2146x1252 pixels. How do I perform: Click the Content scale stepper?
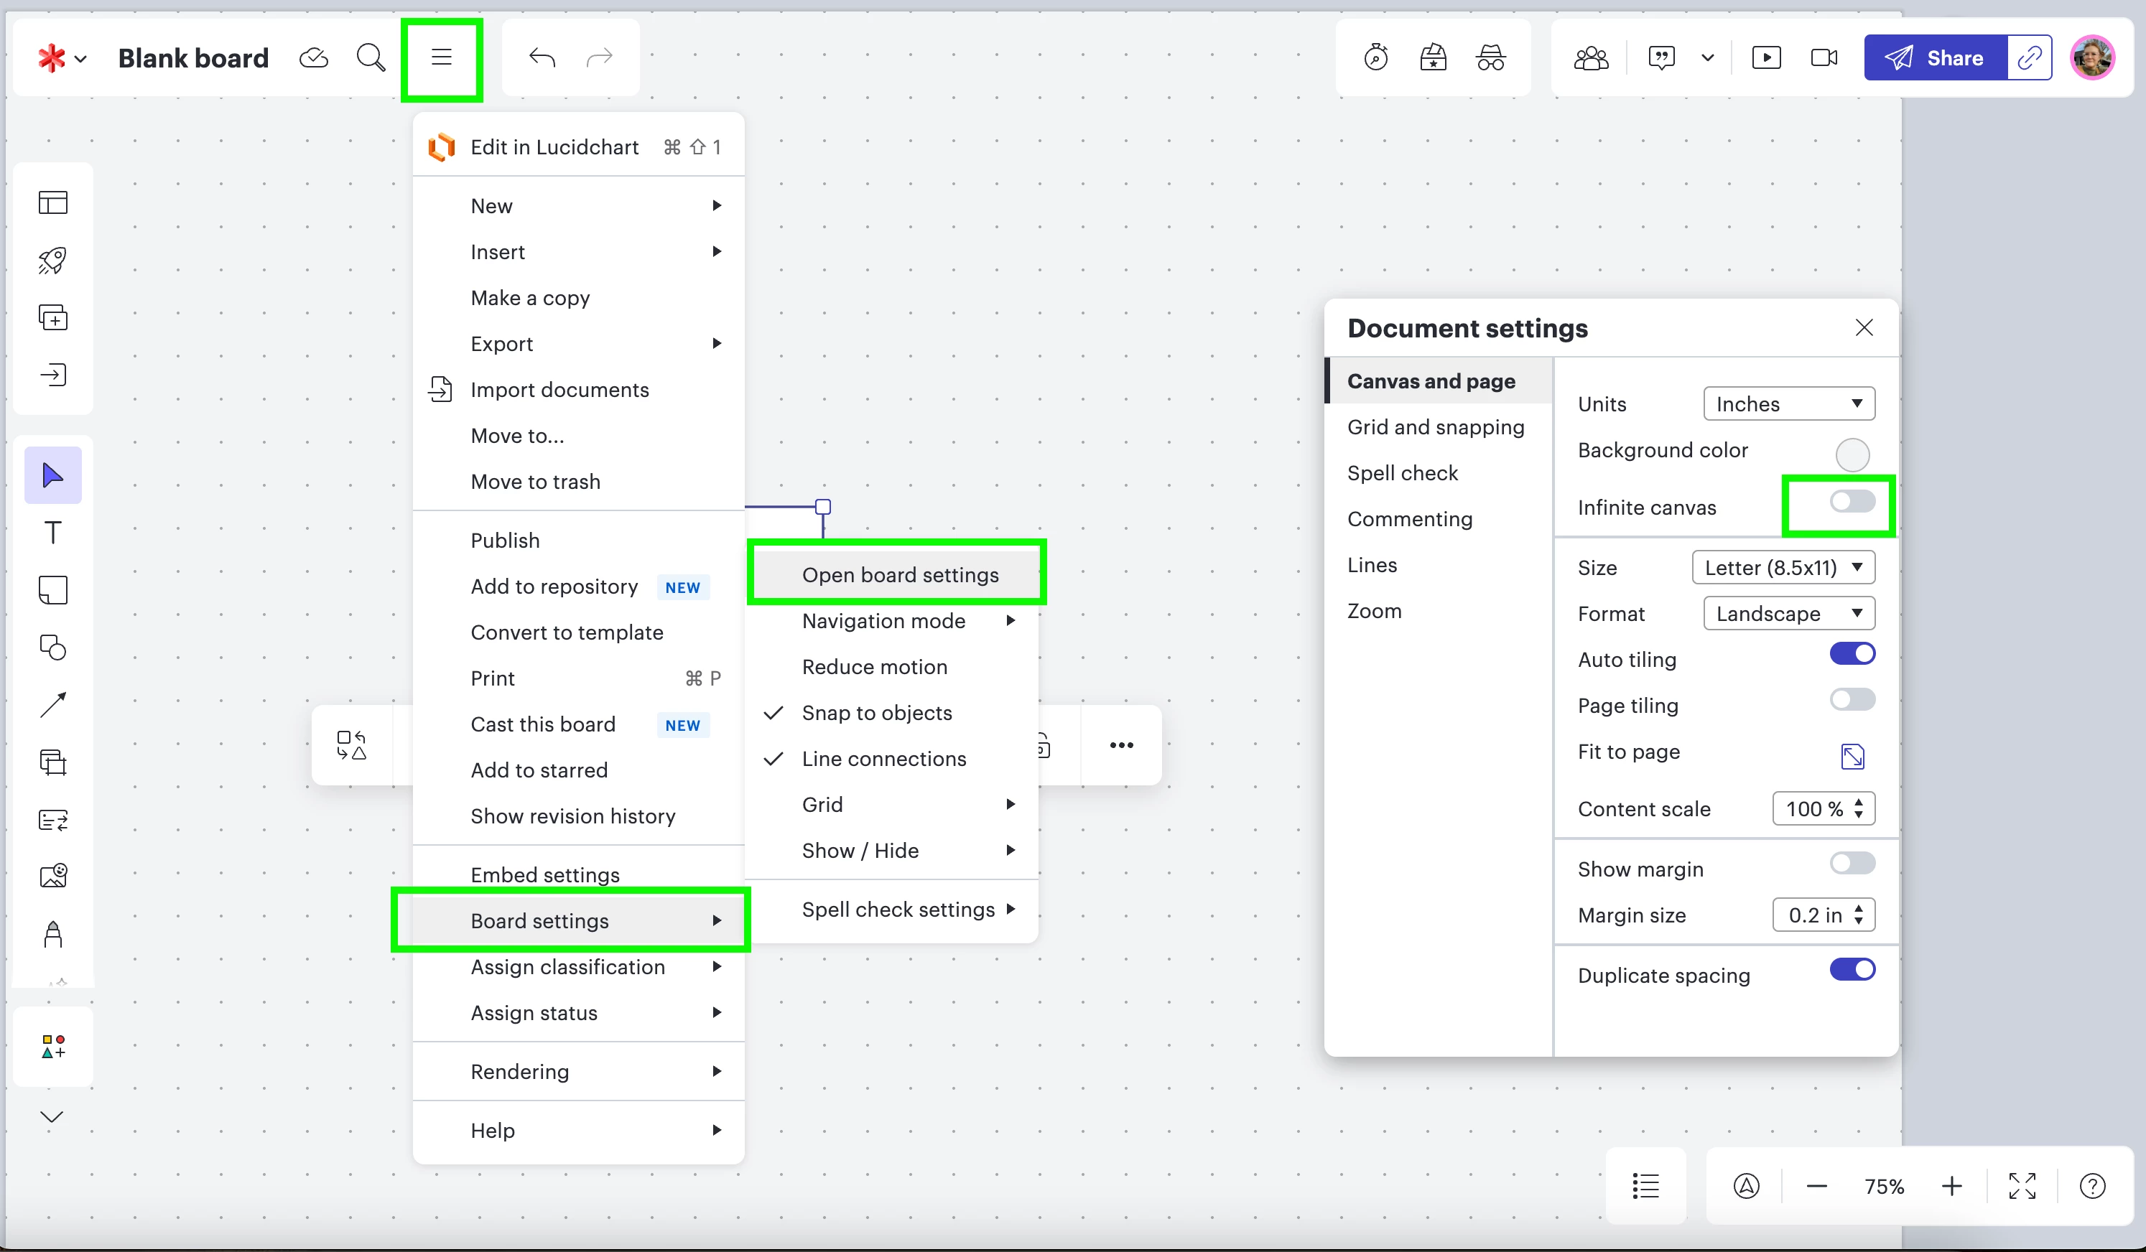[x=1859, y=808]
